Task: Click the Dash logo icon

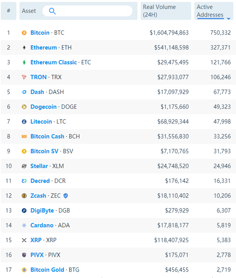Action: (24, 92)
